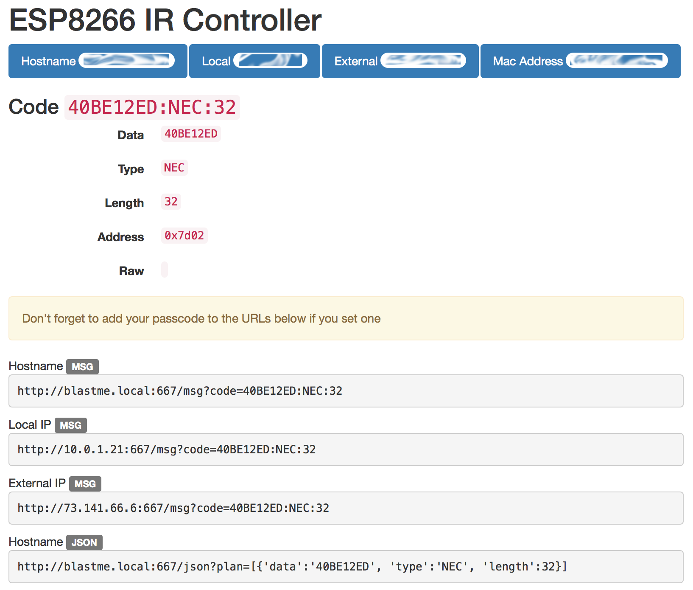Viewport: 693px width, 590px height.
Task: Click the empty Raw value badge
Action: [165, 270]
